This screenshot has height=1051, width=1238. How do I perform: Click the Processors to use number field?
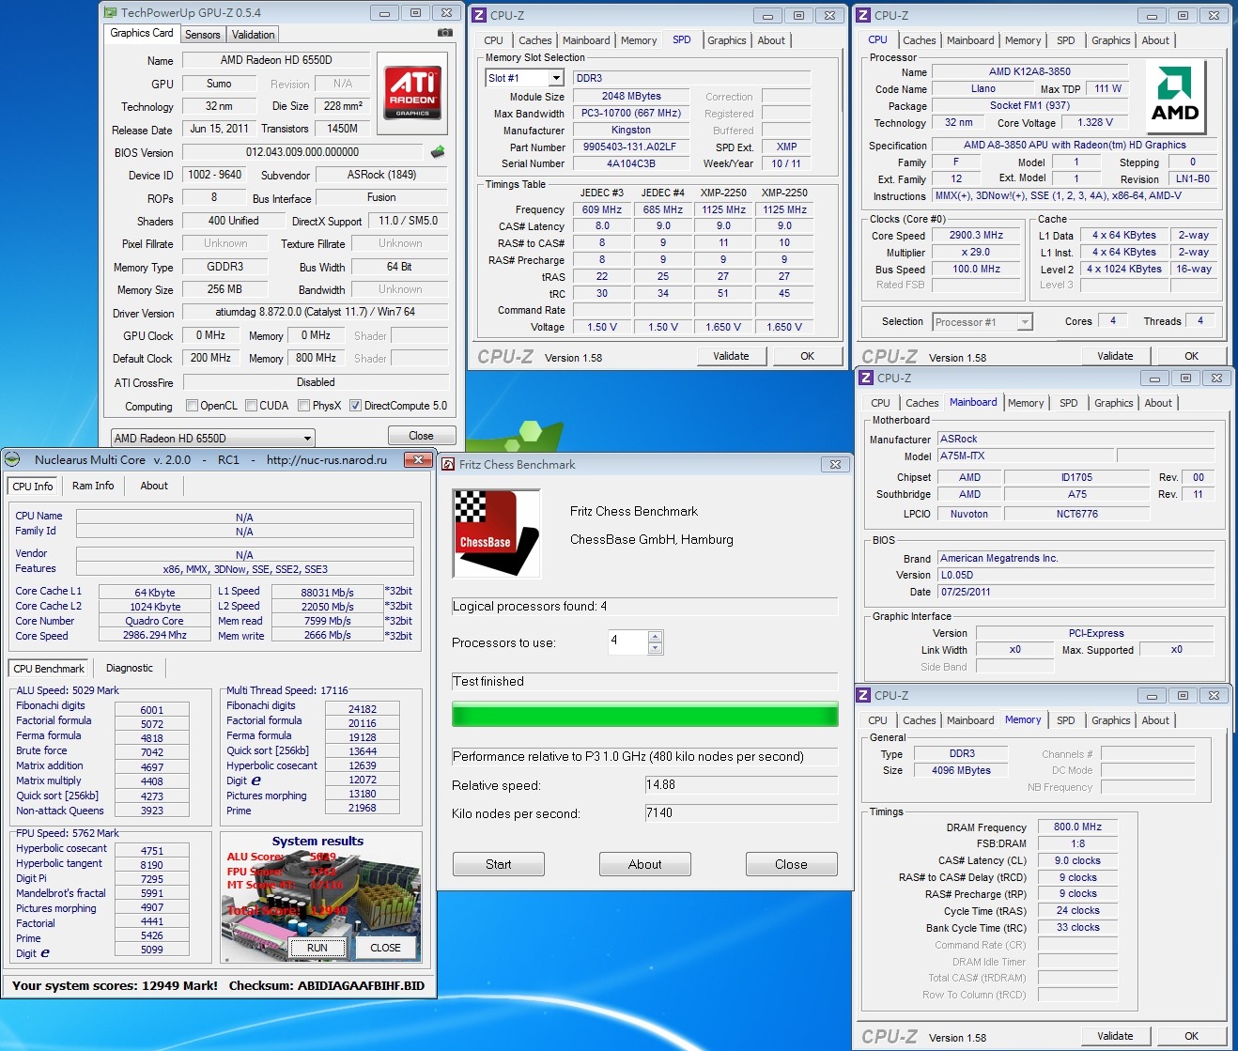point(627,641)
